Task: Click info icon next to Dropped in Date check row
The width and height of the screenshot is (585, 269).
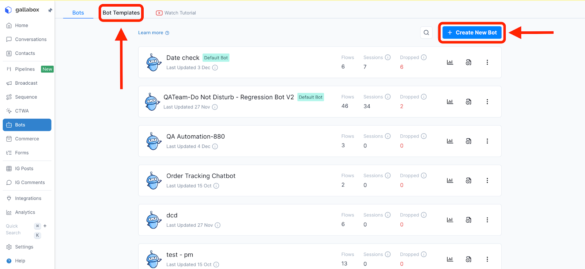Action: click(424, 57)
